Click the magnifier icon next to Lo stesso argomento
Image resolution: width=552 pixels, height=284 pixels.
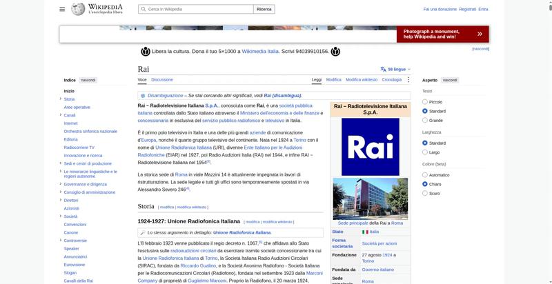[x=143, y=233]
